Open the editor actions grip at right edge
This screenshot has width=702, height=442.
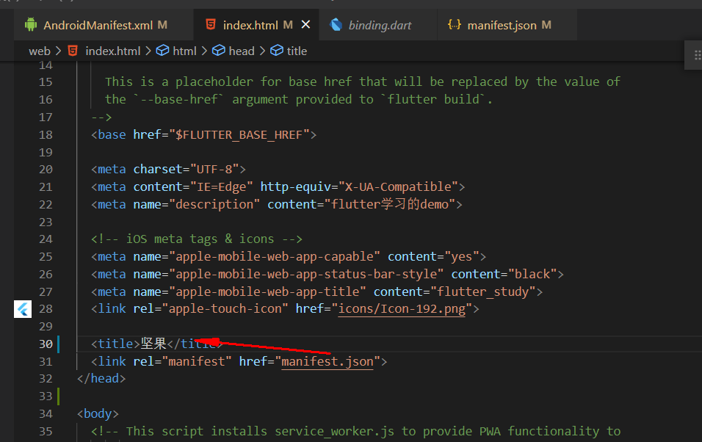click(x=697, y=55)
